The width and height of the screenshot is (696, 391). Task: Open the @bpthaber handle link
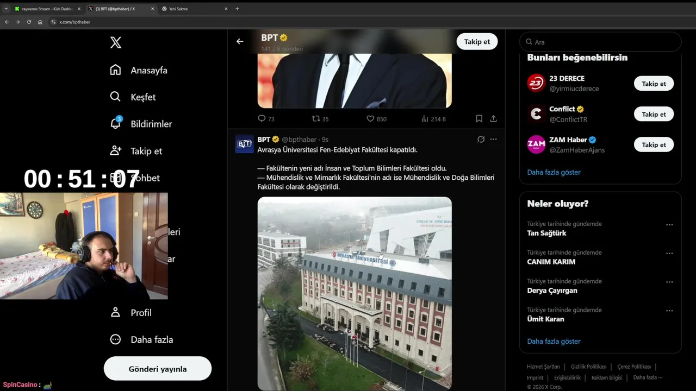coord(299,140)
